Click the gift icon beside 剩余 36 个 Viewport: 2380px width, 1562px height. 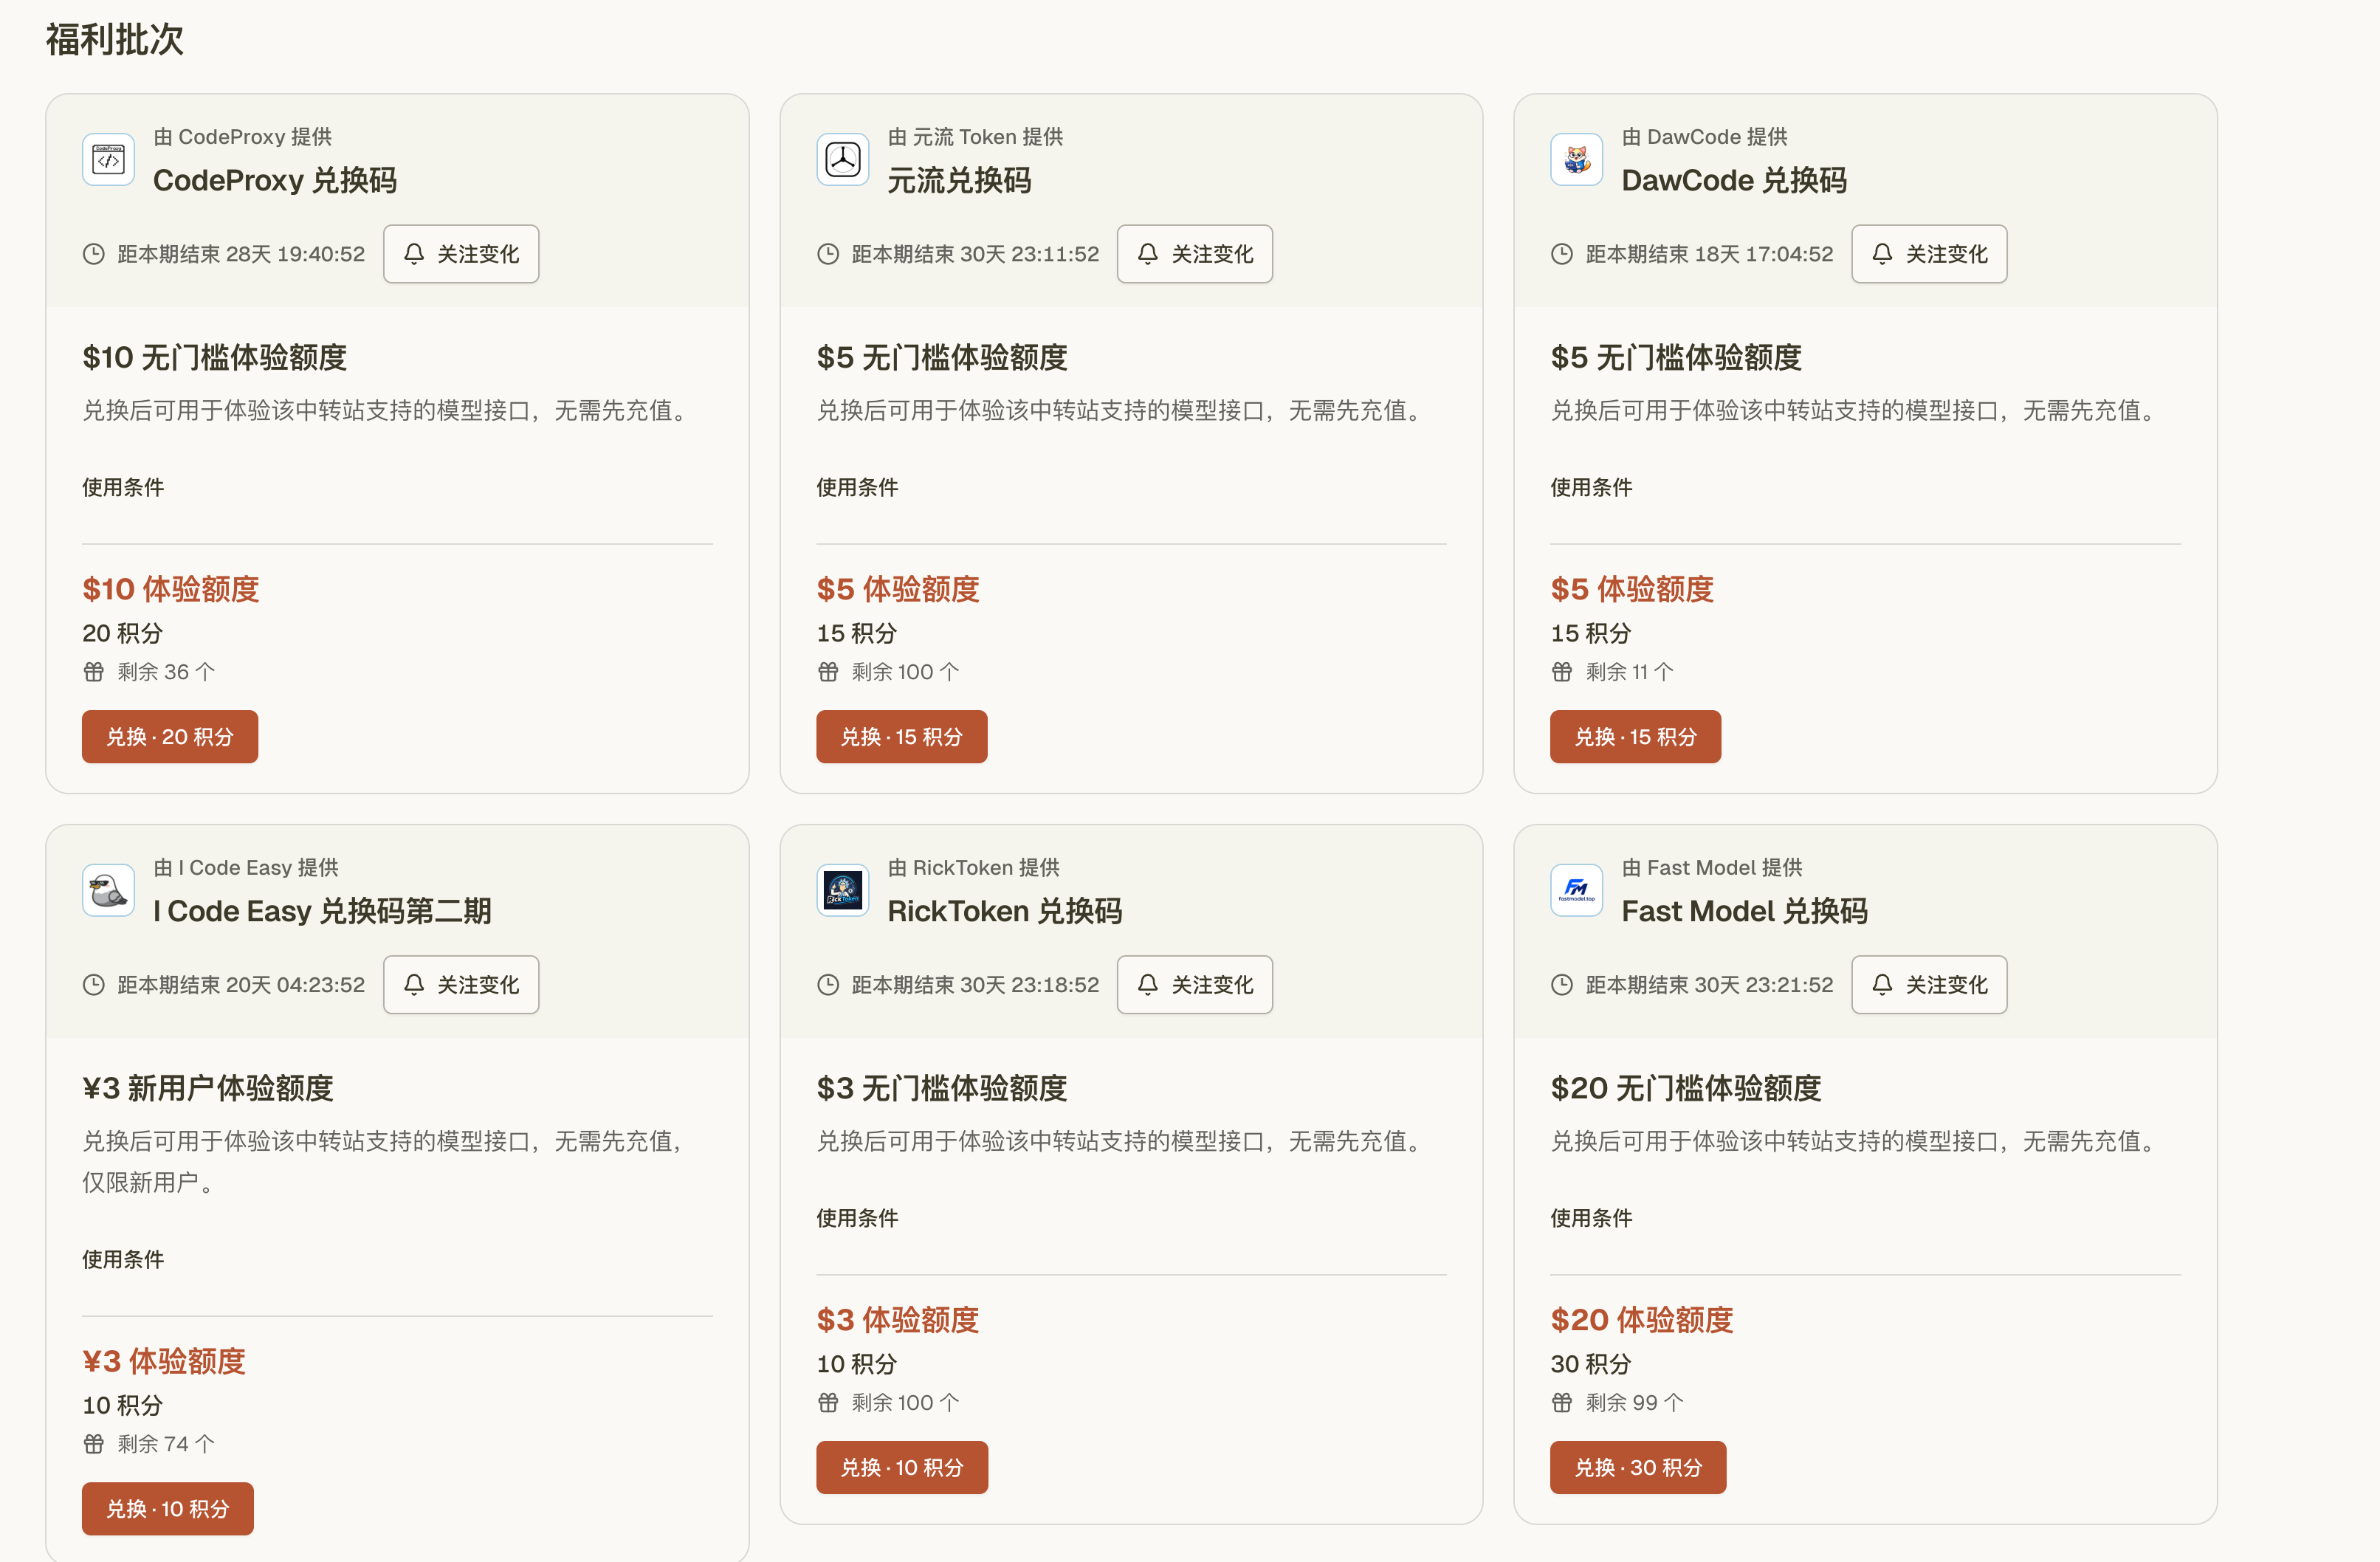pos(94,672)
